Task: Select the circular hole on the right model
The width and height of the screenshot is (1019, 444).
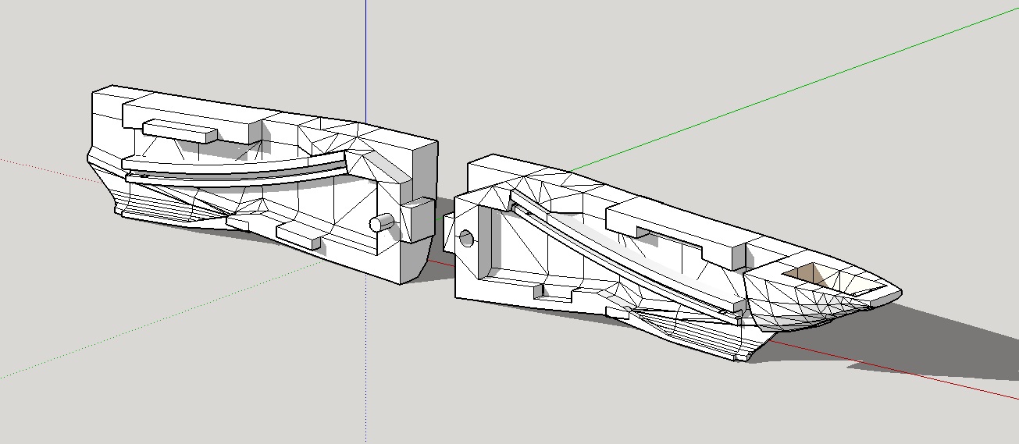Action: [466, 238]
